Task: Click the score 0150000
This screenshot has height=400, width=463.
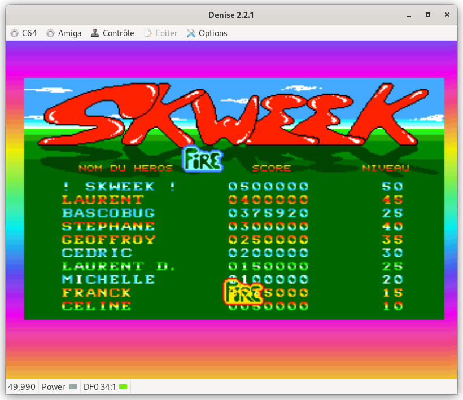Action: tap(268, 266)
